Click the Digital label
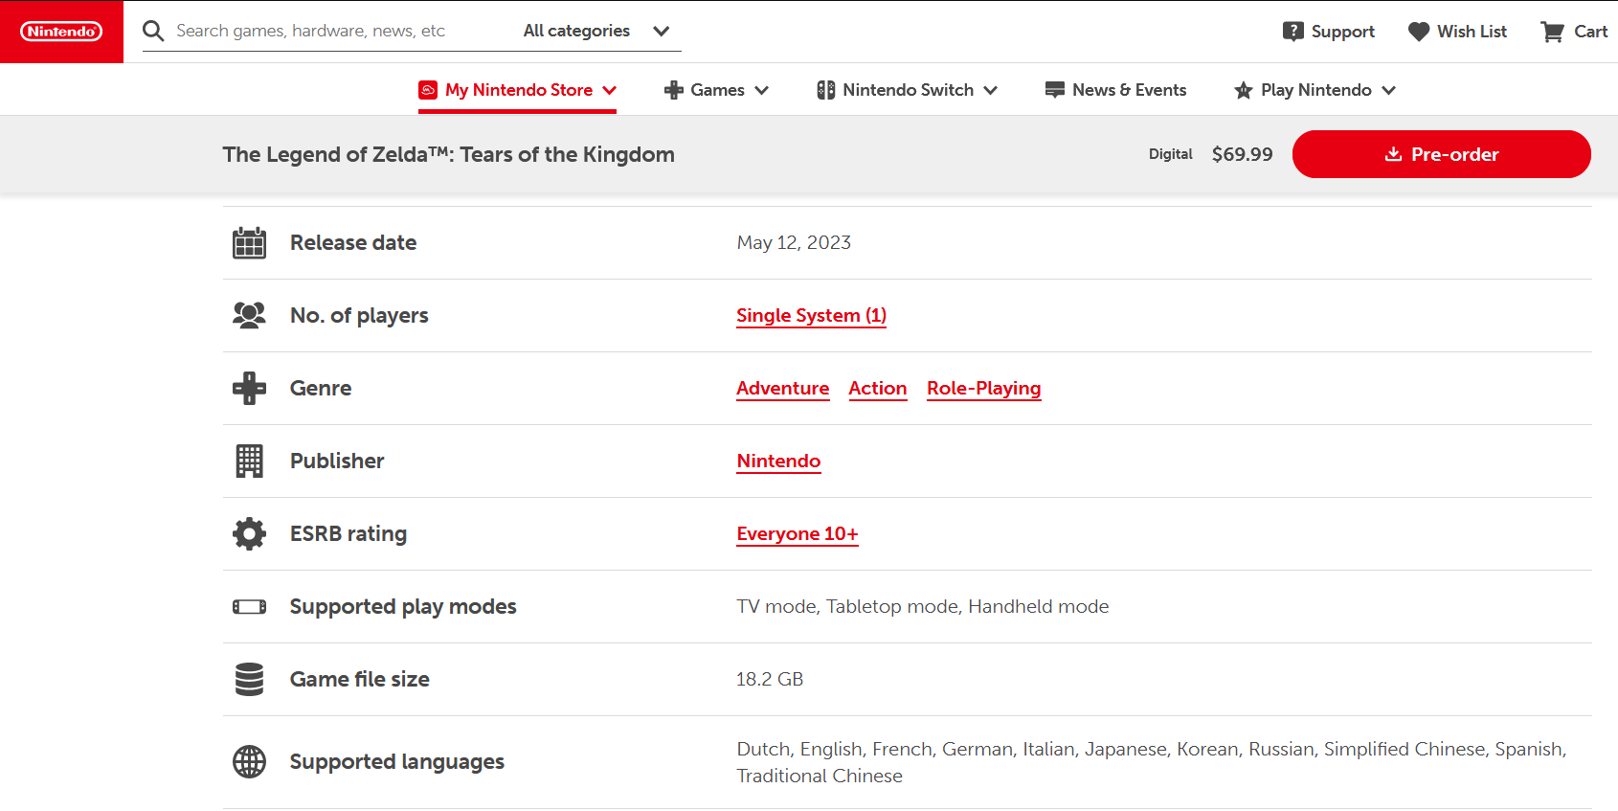Screen dimensions: 1618x811 point(1170,154)
